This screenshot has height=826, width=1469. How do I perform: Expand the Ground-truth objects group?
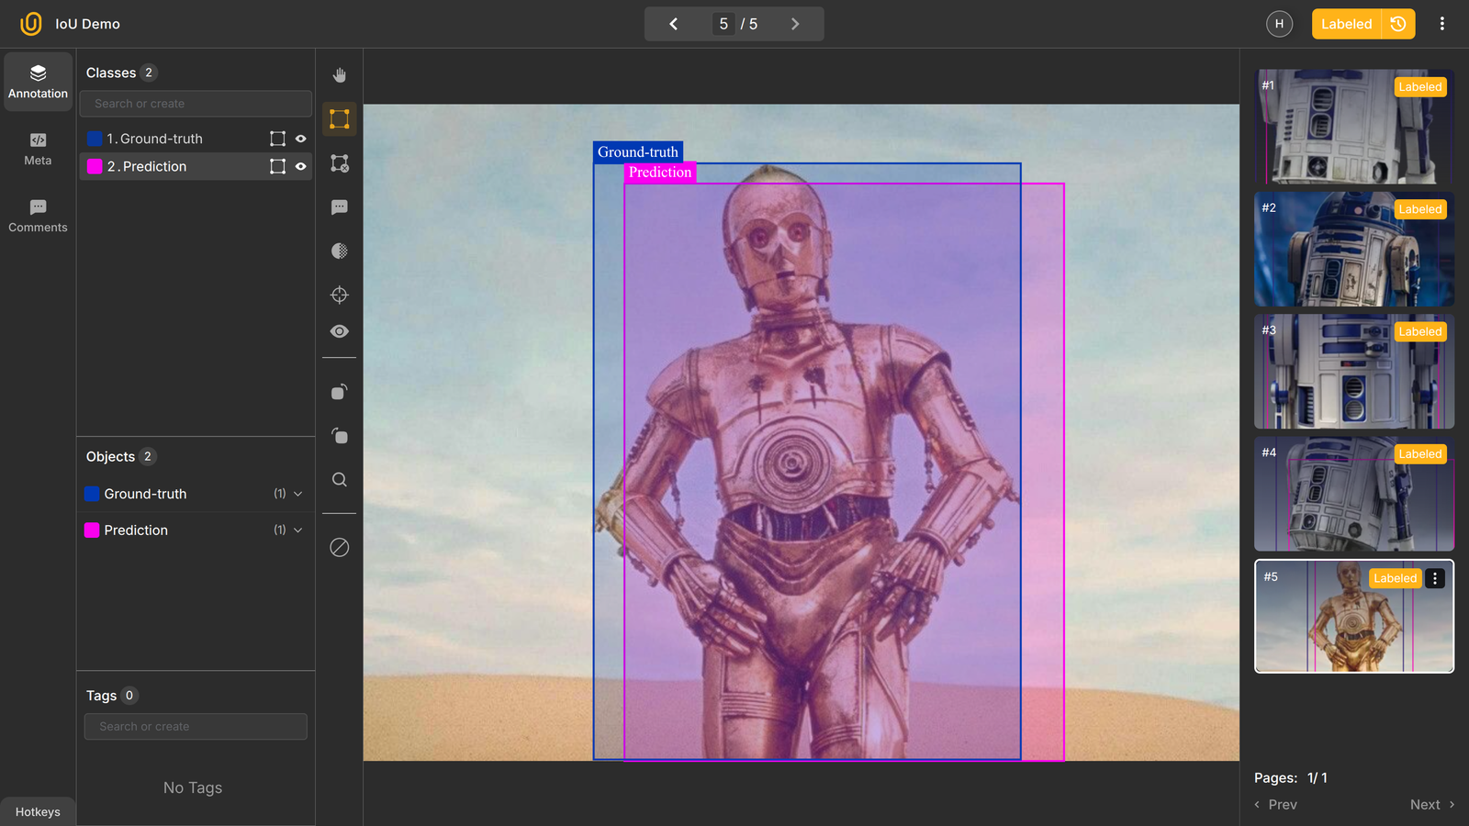coord(297,494)
